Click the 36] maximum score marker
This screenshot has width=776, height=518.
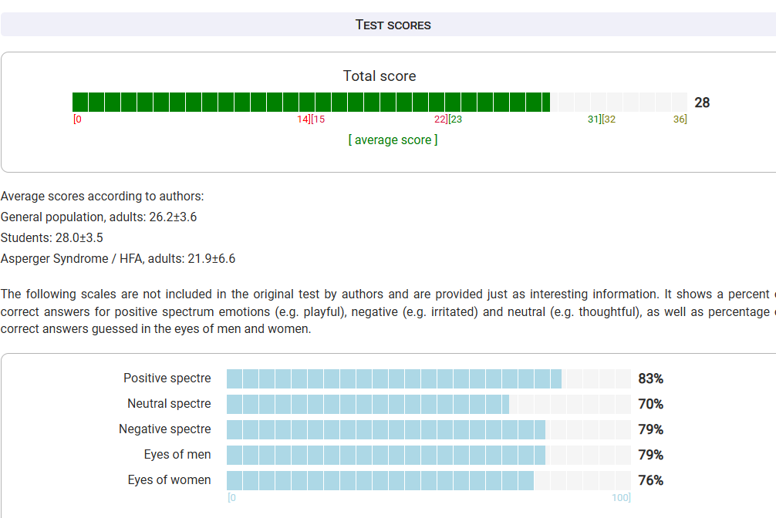click(680, 119)
